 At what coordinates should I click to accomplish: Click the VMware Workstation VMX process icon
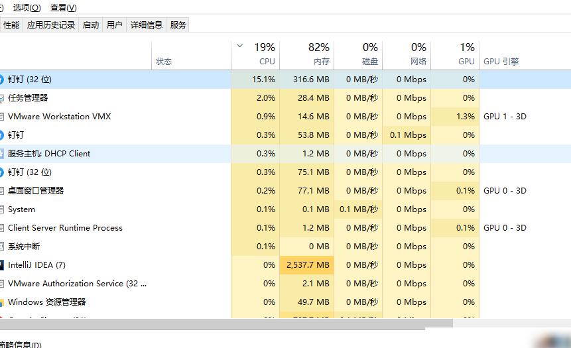(1, 117)
